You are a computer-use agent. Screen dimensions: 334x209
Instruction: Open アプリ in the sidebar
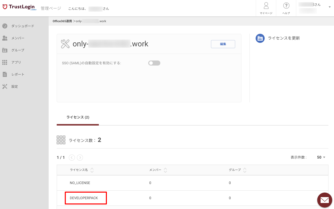click(x=16, y=62)
